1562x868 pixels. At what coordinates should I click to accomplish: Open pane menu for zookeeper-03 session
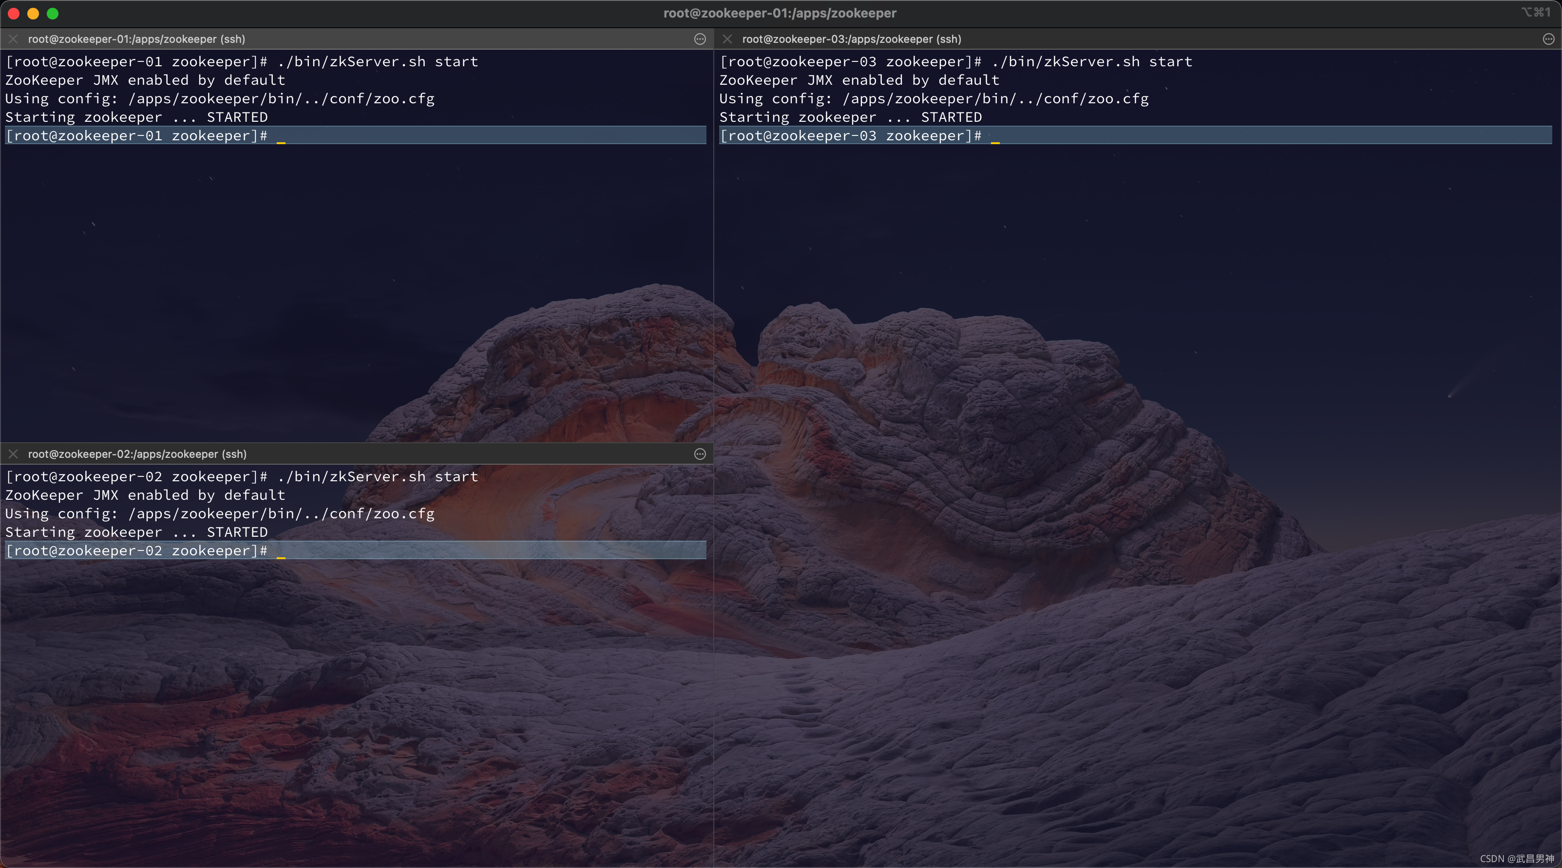pyautogui.click(x=1548, y=39)
